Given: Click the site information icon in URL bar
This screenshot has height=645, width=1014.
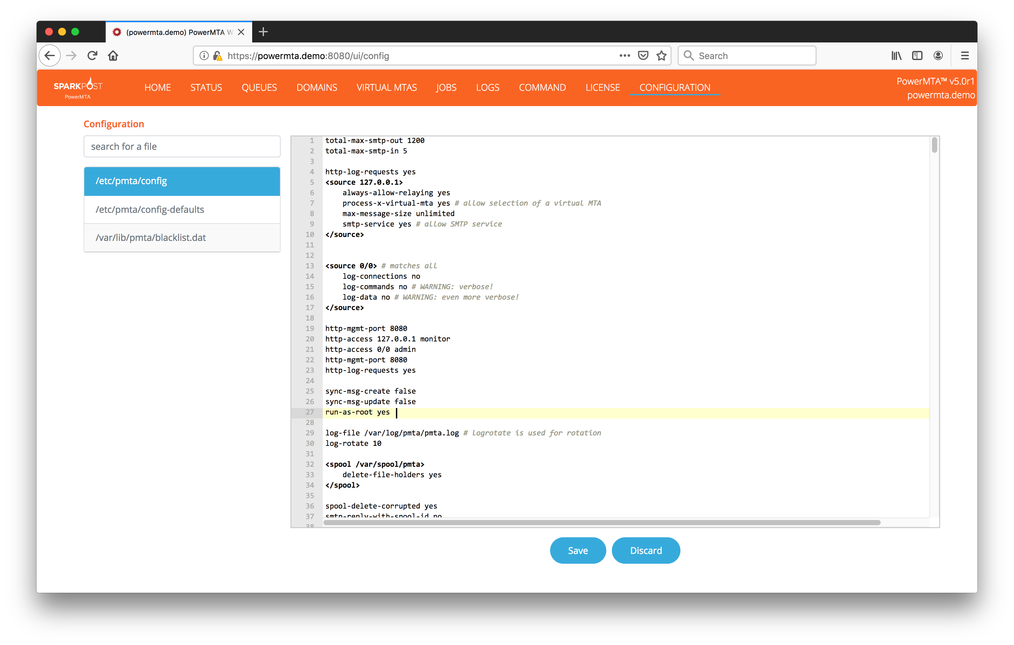Looking at the screenshot, I should click(204, 55).
